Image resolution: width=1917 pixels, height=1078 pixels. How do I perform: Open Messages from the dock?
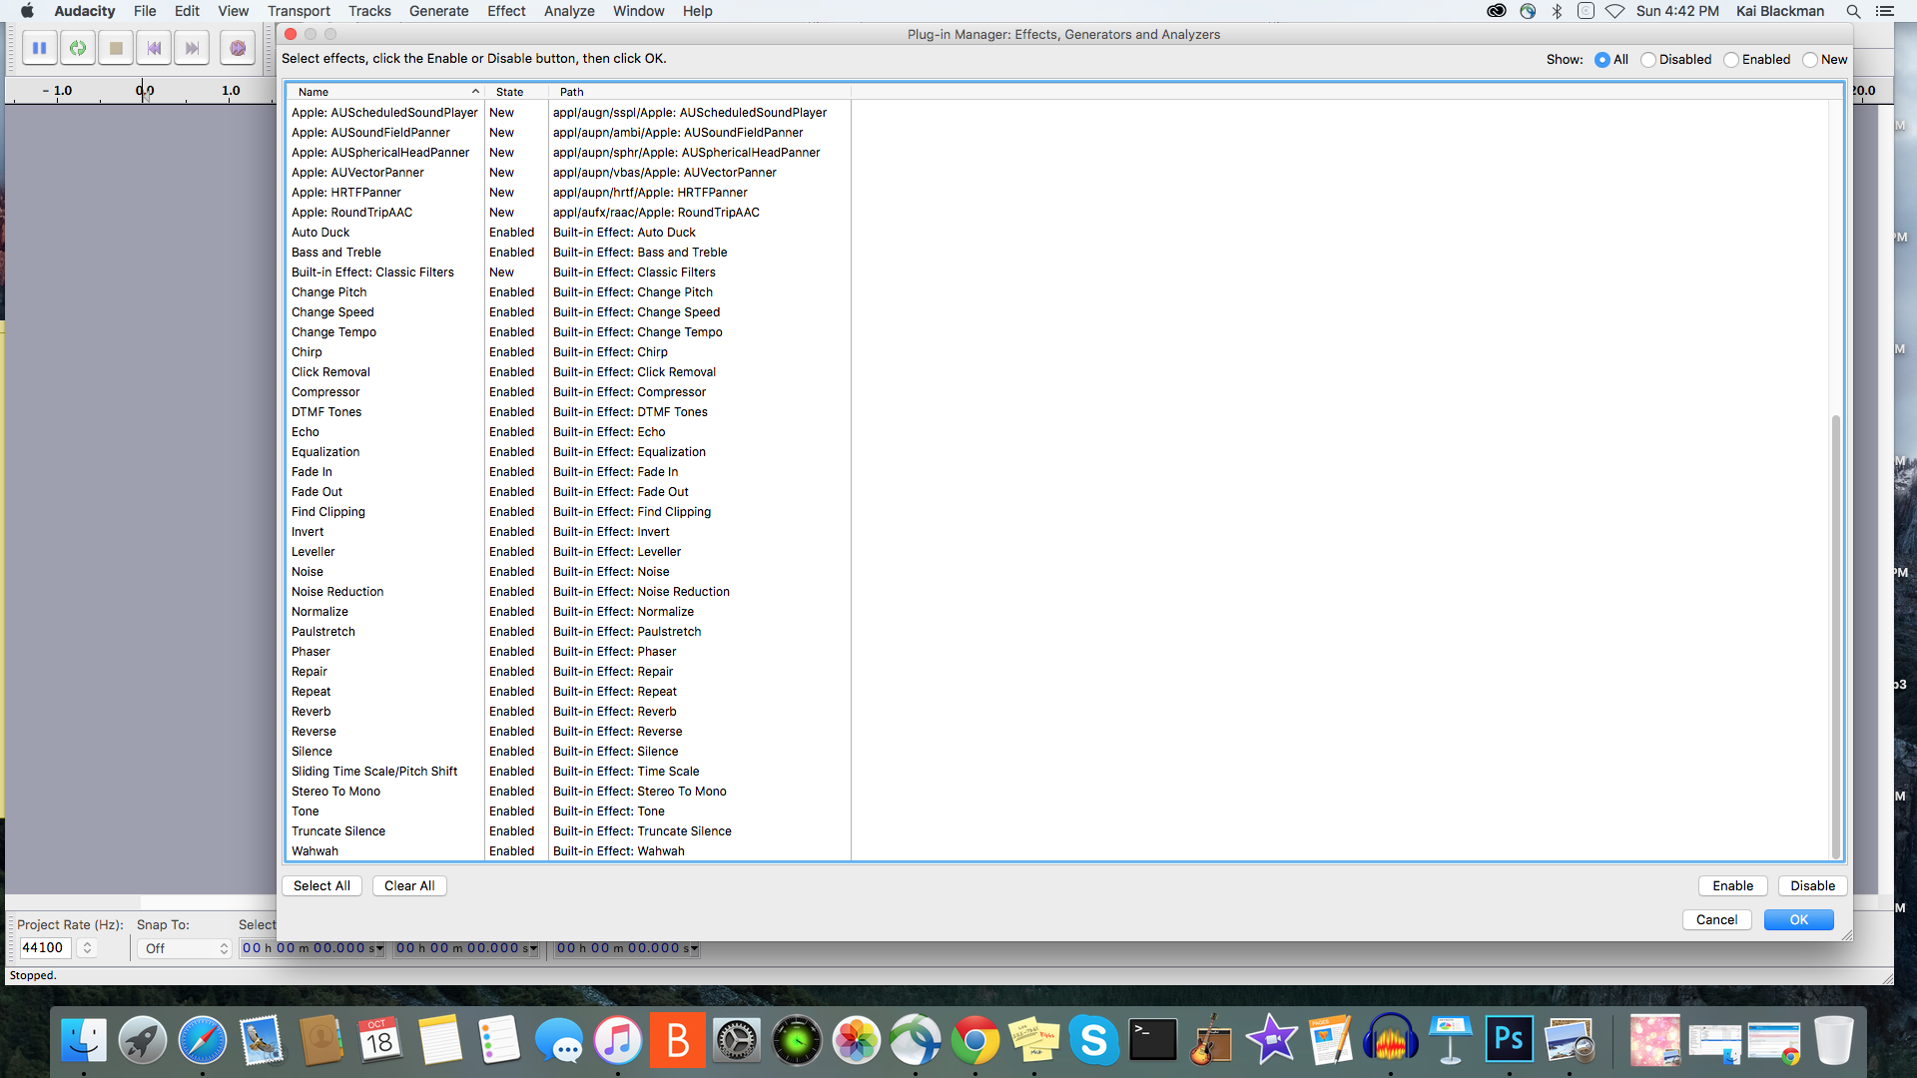(558, 1040)
